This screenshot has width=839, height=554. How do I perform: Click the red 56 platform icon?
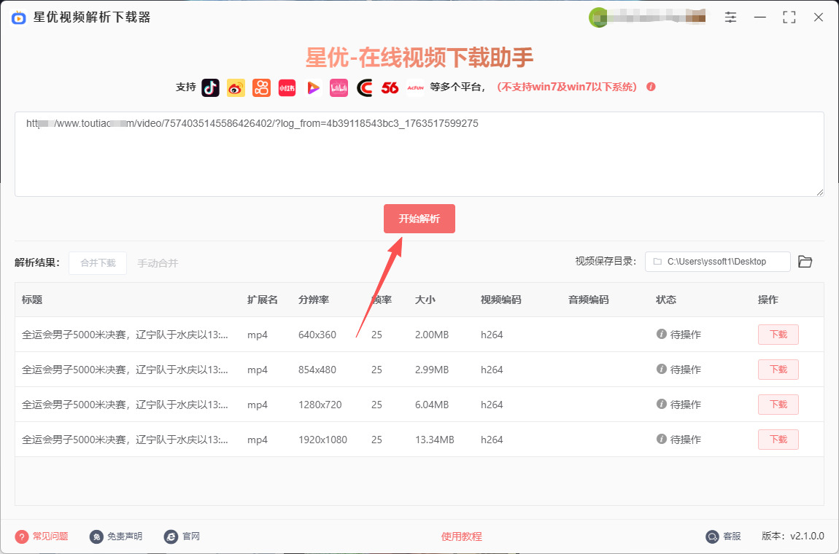tap(390, 87)
